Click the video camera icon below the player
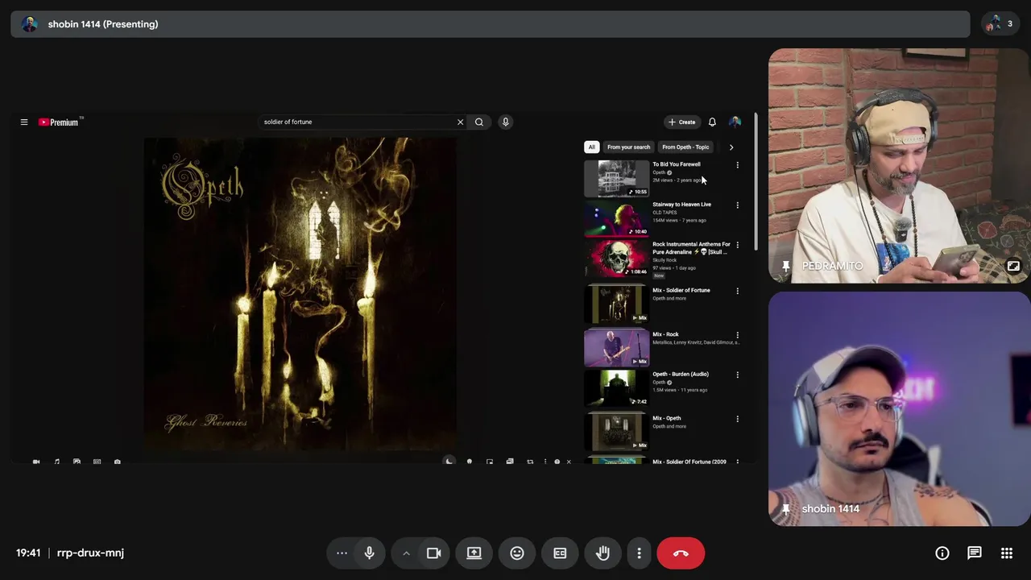This screenshot has width=1031, height=580. (x=36, y=462)
